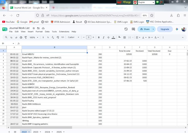Open version history clock icon
This screenshot has height=133, width=188.
126,29
